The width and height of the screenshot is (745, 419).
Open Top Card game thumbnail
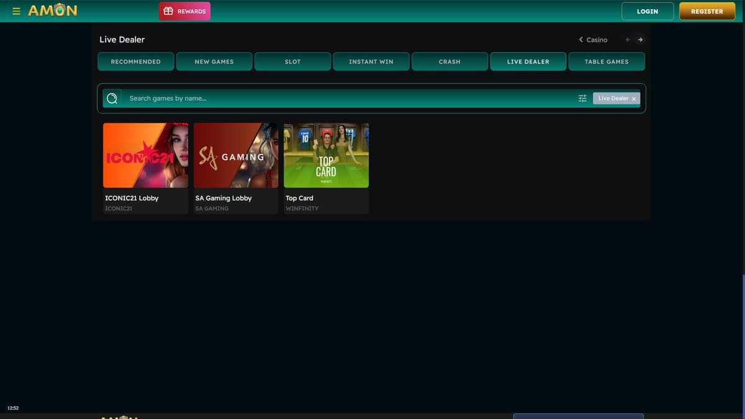point(326,155)
